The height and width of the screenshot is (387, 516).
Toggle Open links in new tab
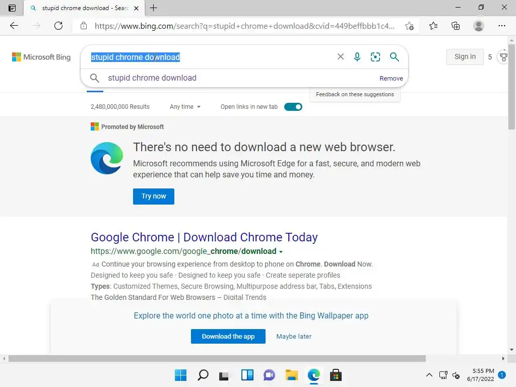pos(293,107)
